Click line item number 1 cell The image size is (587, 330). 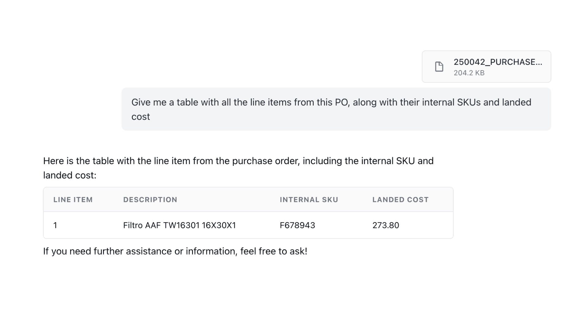tap(55, 226)
